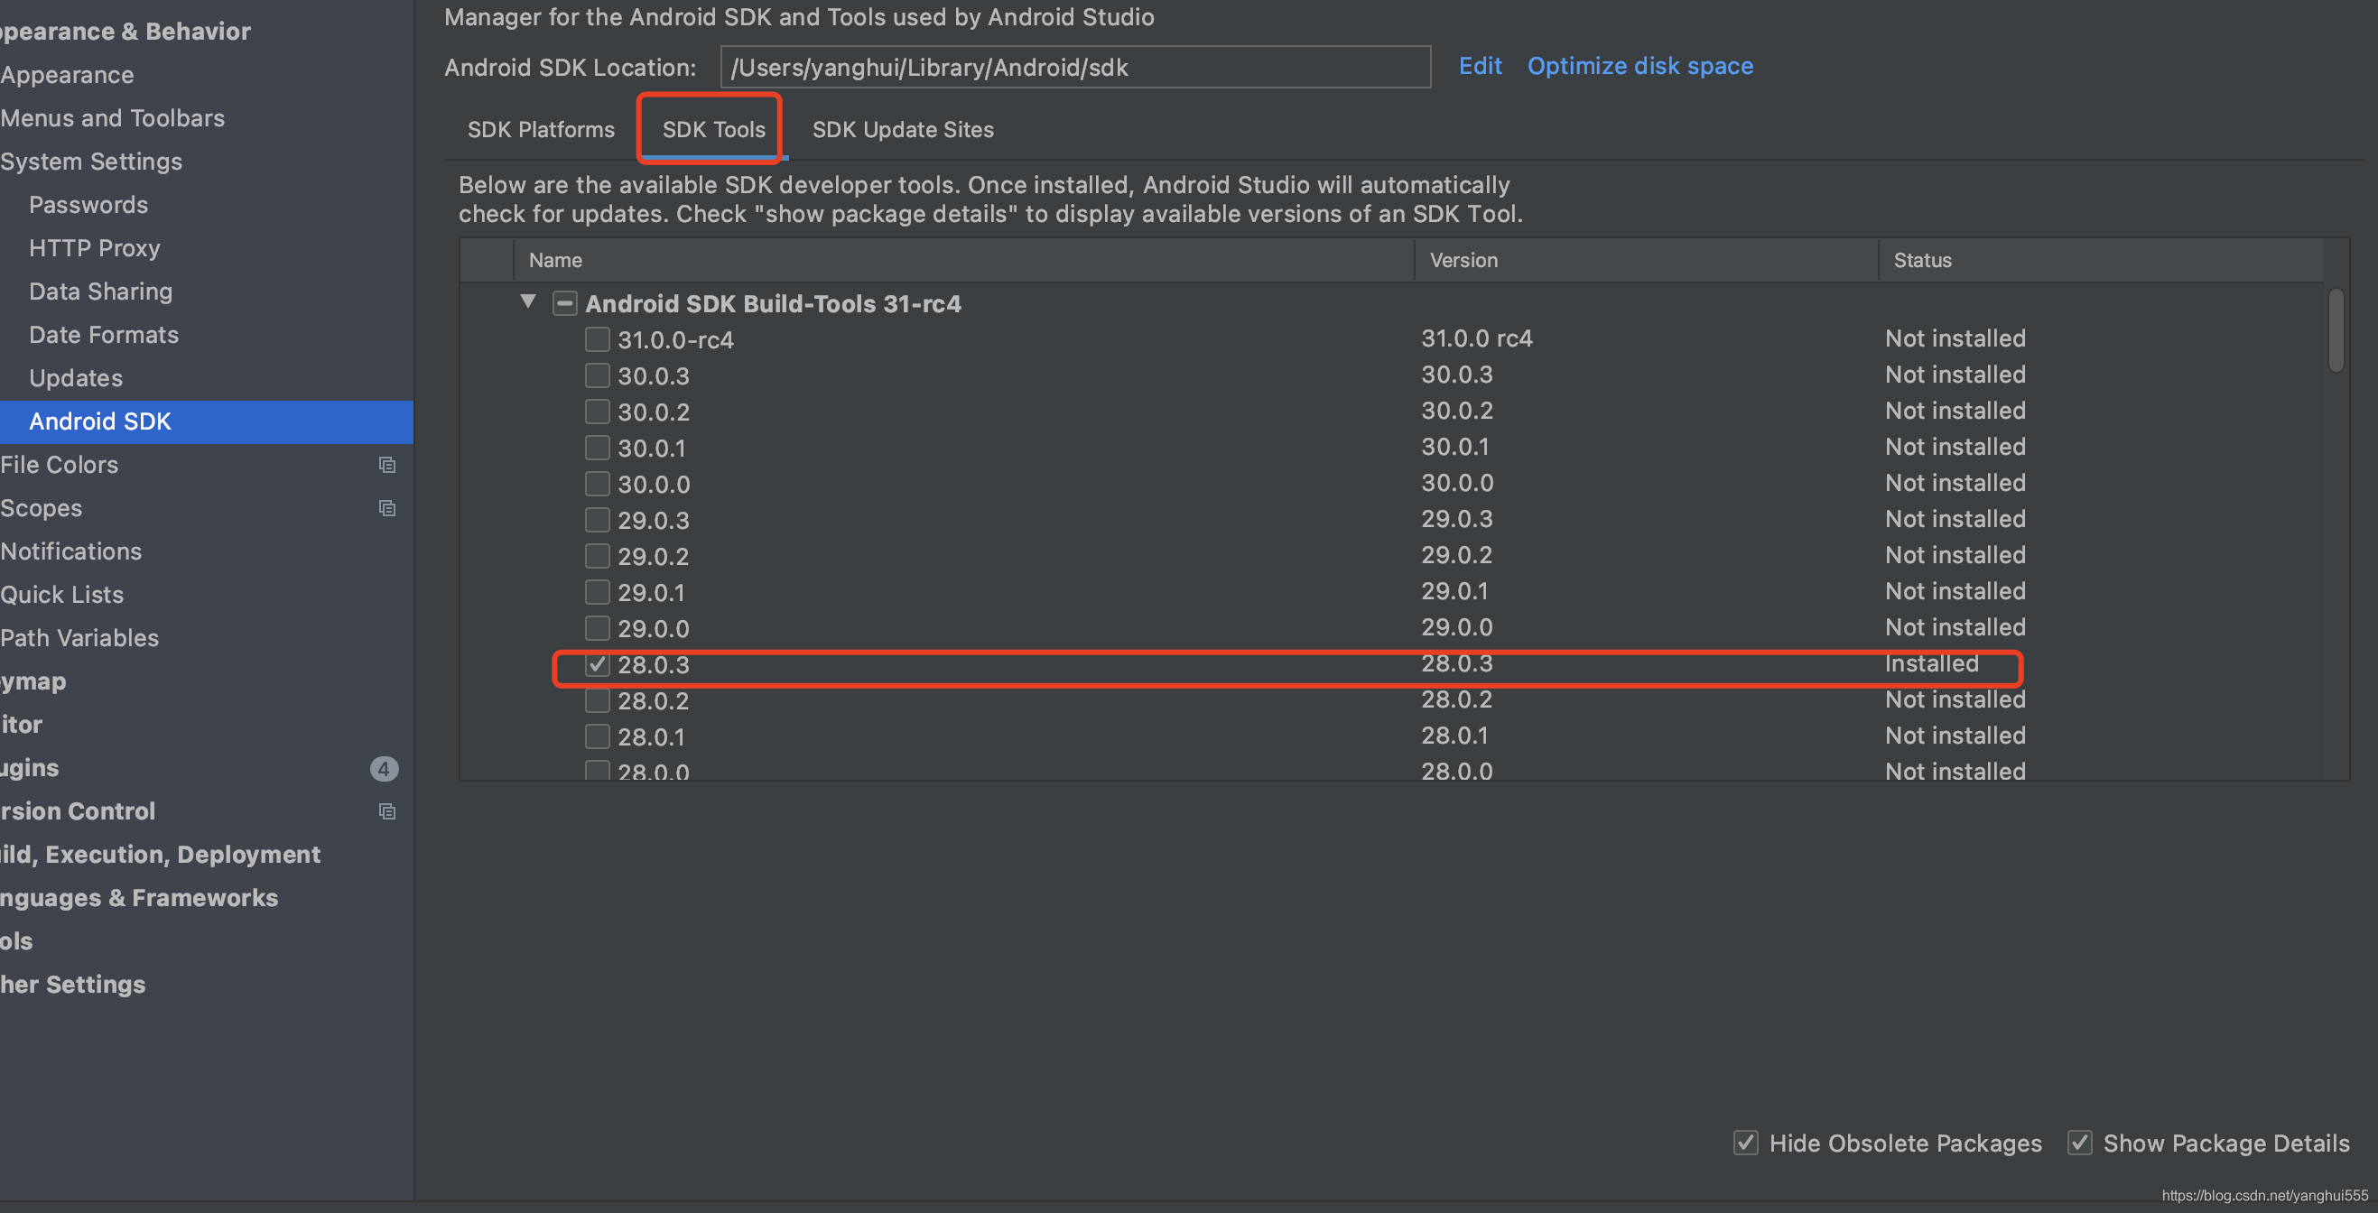Click the SDK tools list vertical scrollbar
2378x1213 pixels.
tap(2336, 331)
